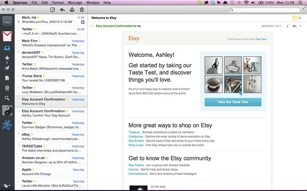Screen dimensions: 307x191
Task: Open the Twitter bird menu bar icon
Action: [x=206, y=2]
